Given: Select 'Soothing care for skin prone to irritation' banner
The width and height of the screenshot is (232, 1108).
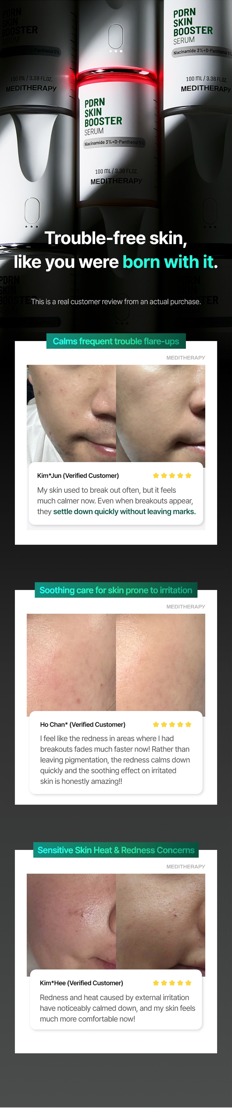Looking at the screenshot, I should tap(116, 590).
